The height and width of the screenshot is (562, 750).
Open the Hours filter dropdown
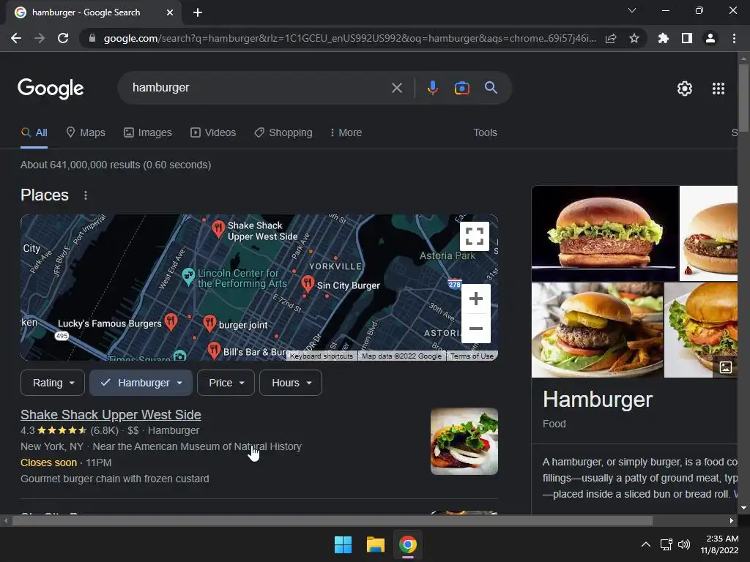point(291,383)
